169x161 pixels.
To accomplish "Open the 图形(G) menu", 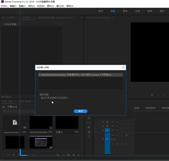I will pos(51,6).
